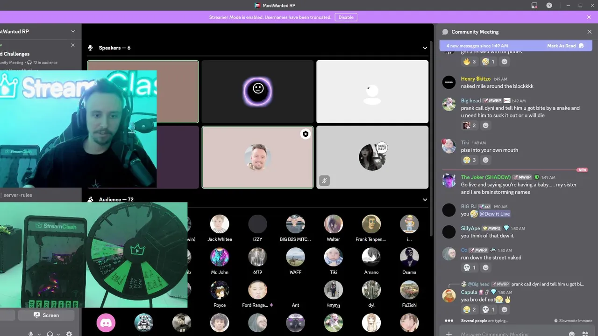
Task: Open the Help question mark icon
Action: (x=549, y=6)
